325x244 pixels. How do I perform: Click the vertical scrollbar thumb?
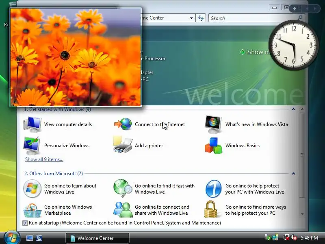click(x=302, y=155)
